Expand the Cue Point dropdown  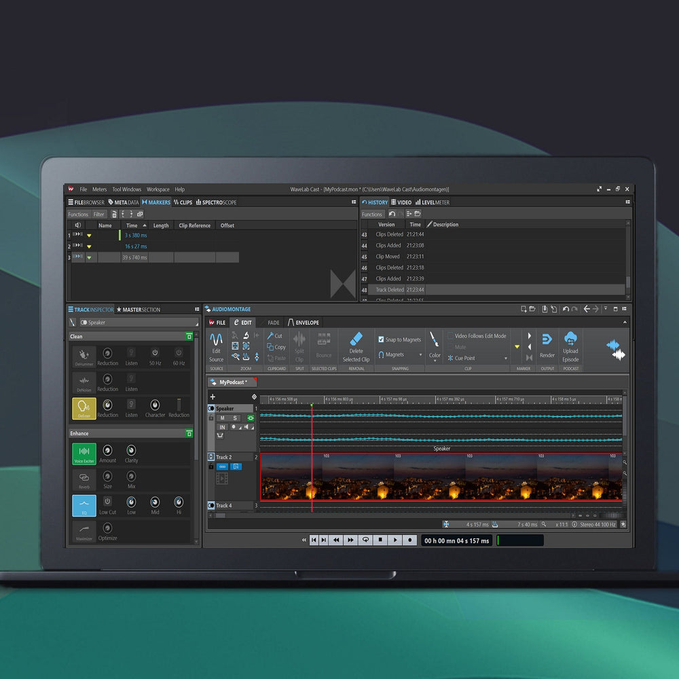(505, 359)
